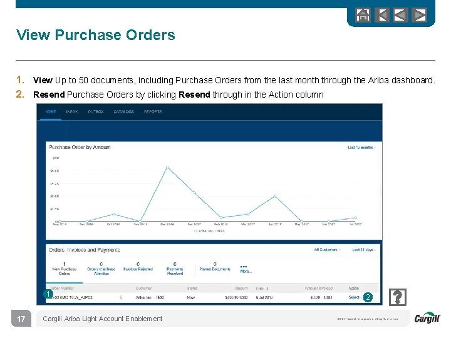Screen dimensions: 451x338
Task: Click the Ariba, Inc. - TEST customer cell
Action: (x=150, y=297)
